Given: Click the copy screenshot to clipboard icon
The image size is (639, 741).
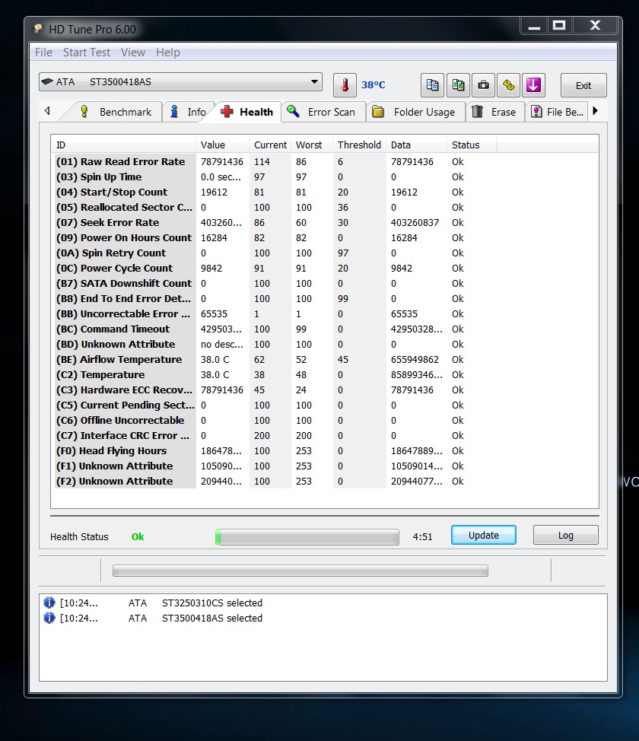Looking at the screenshot, I should (457, 84).
